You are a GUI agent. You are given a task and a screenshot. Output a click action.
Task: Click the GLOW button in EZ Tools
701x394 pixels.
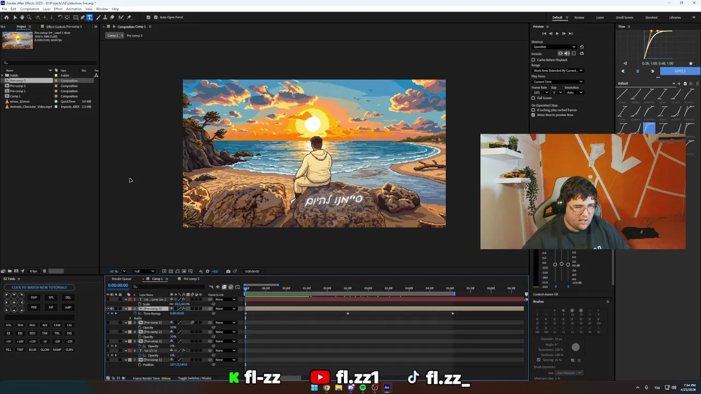45,350
